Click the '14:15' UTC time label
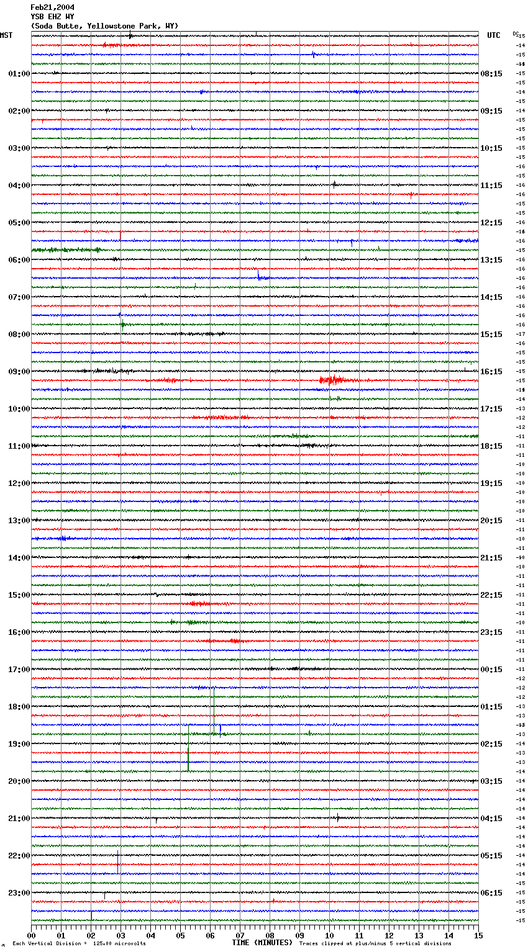Viewport: 528px width, 952px height. [x=491, y=297]
